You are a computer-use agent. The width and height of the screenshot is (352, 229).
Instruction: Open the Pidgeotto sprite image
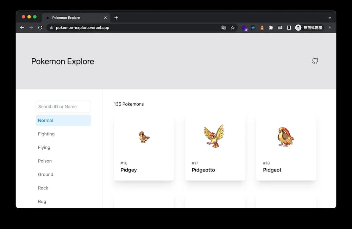[214, 136]
